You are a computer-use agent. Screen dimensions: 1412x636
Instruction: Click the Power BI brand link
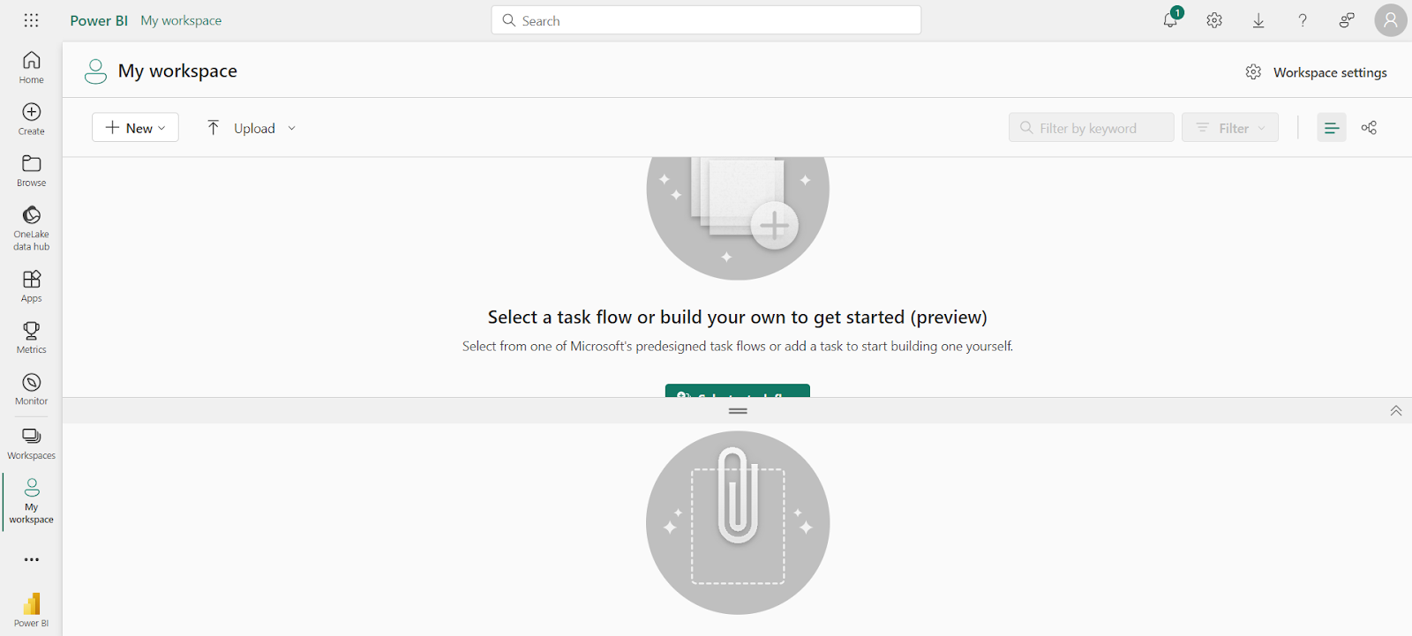pos(99,20)
